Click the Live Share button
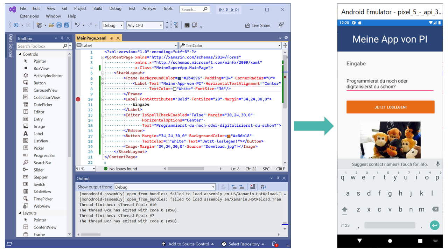Screen dimensions: 448x252 [258, 25]
